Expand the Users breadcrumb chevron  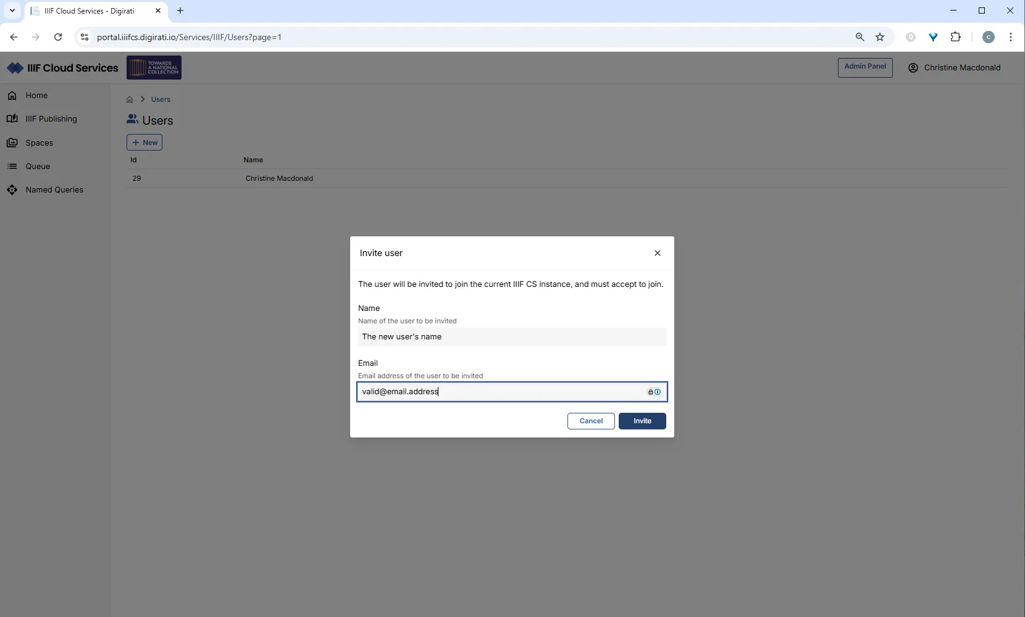(143, 99)
